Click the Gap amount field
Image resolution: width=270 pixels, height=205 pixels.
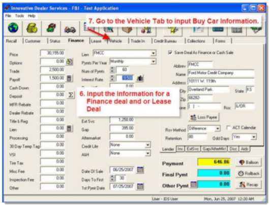coord(122,128)
